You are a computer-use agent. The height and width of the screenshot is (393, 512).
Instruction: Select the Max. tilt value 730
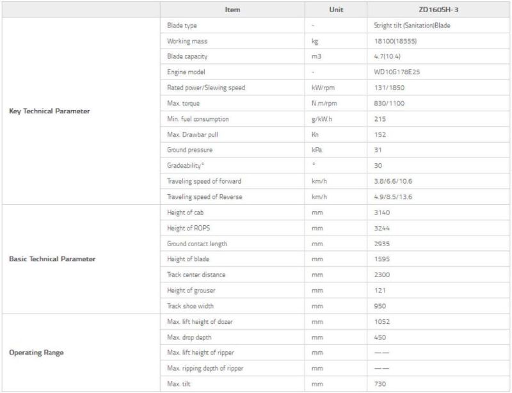[x=380, y=383]
